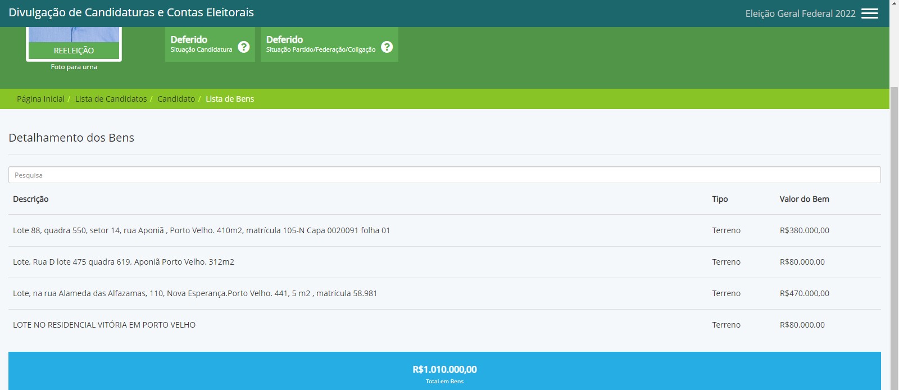Click the vertical page scrollbar

click(x=894, y=225)
